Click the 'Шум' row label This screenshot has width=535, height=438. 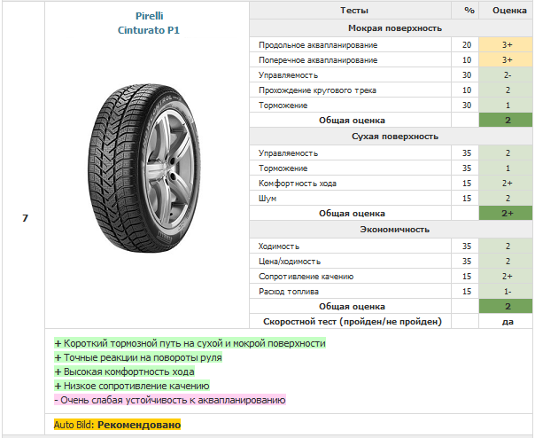tap(267, 198)
